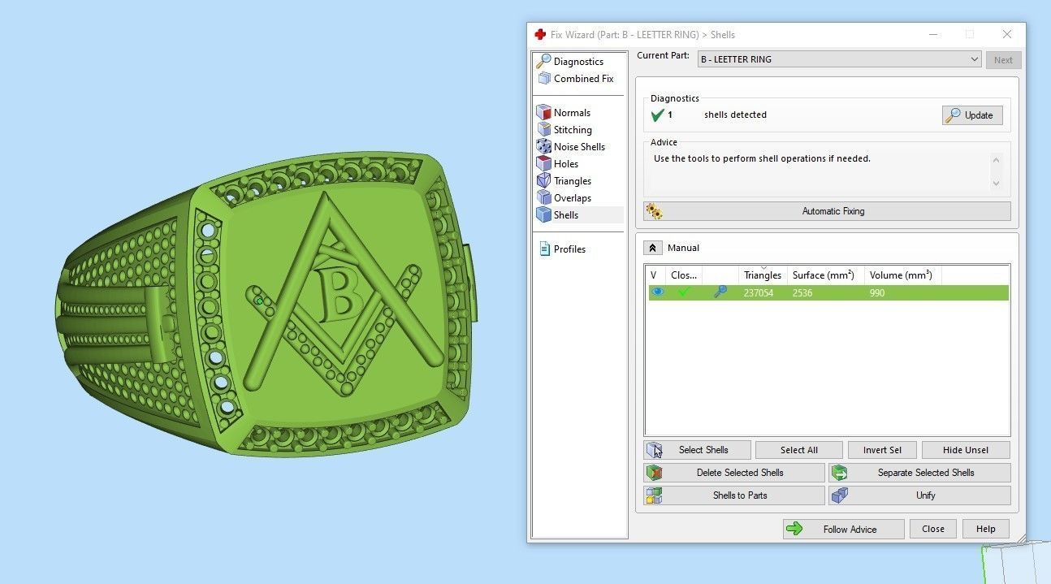Run Automatic Fixing
Viewport: 1051px width, 584px height.
coord(827,211)
